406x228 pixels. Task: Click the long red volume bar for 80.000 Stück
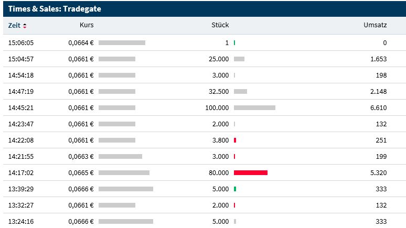pos(251,172)
